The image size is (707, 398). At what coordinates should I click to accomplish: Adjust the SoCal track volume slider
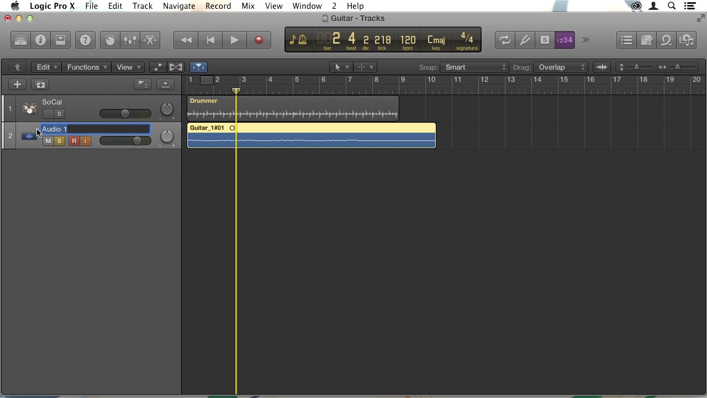pyautogui.click(x=125, y=114)
